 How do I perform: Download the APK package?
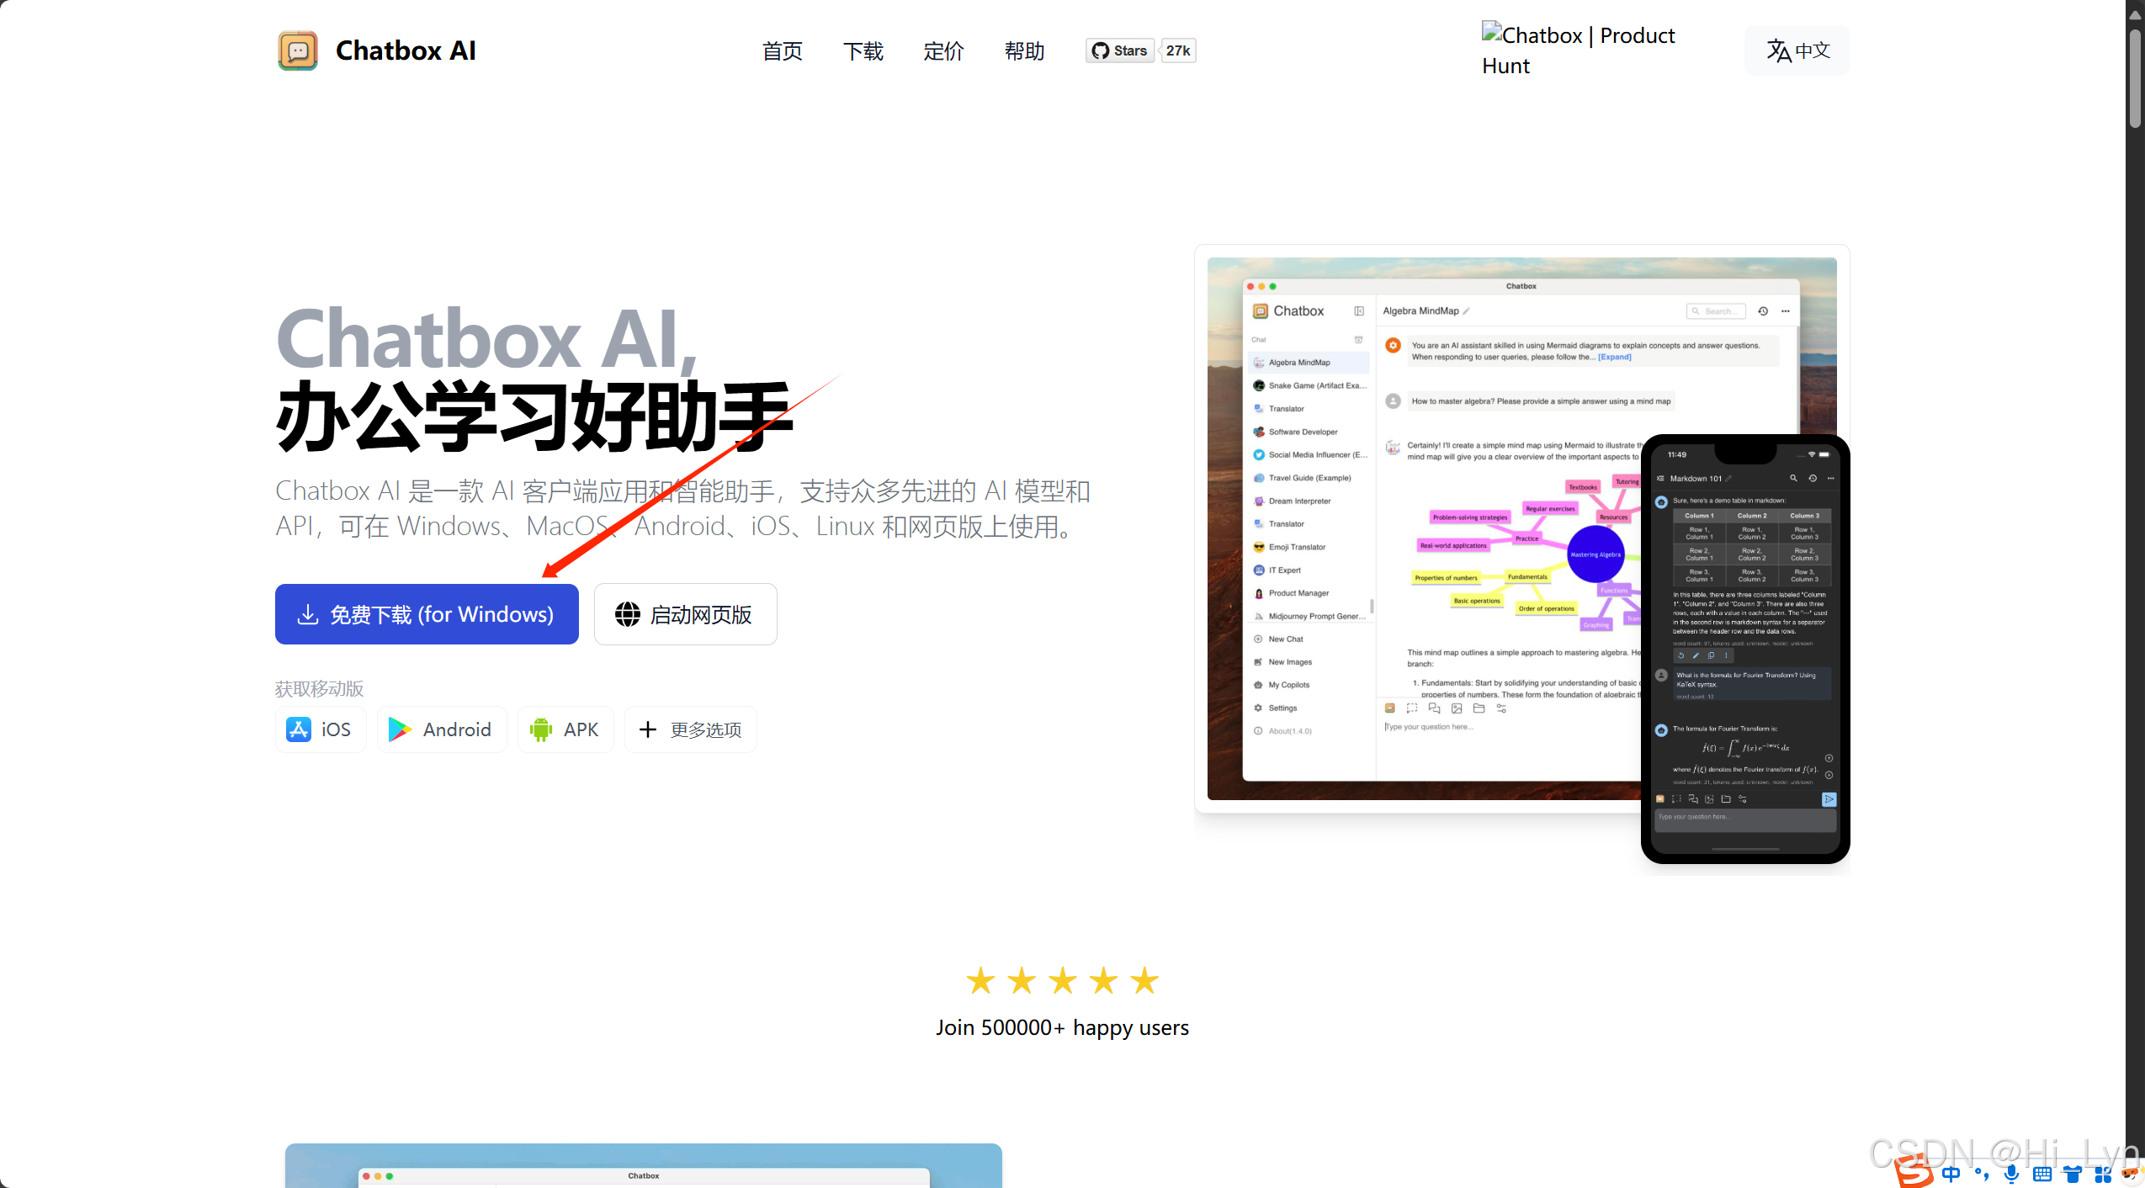click(565, 729)
